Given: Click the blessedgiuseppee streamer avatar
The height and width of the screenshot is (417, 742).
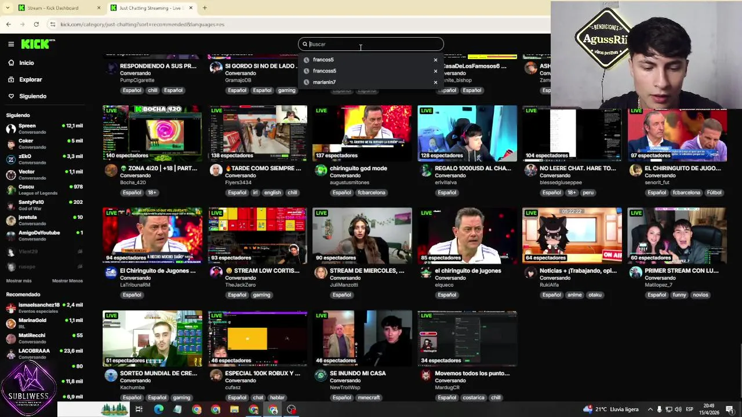Looking at the screenshot, I should pyautogui.click(x=530, y=170).
